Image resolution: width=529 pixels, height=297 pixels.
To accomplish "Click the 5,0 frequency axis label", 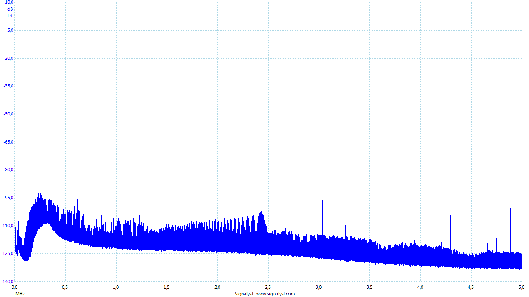I will (522, 287).
